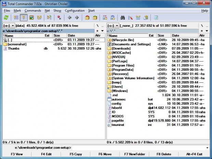This screenshot has height=159, width=212.
Task: Click the tmuninst ini gear file icon
Action: 109,125
